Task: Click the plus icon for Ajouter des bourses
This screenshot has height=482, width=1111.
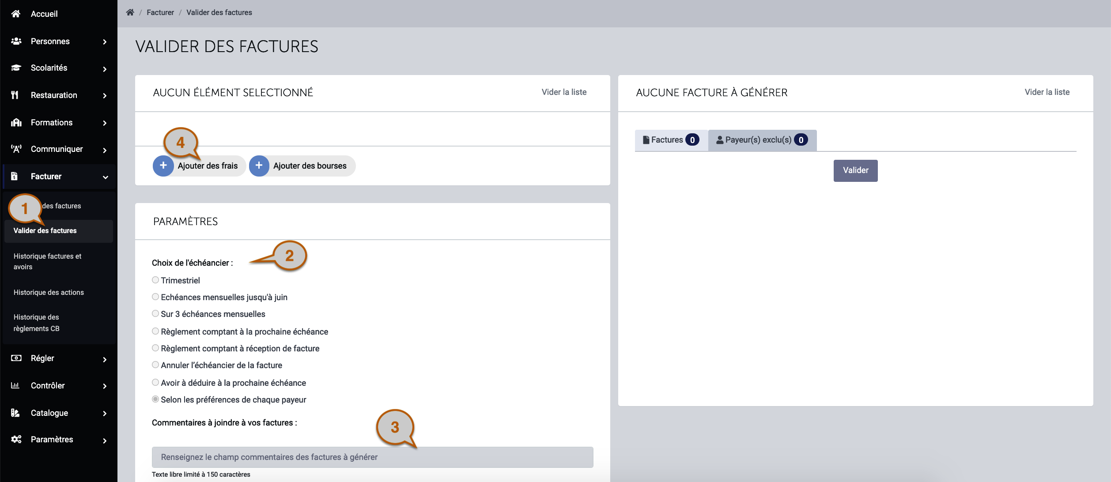Action: coord(259,166)
